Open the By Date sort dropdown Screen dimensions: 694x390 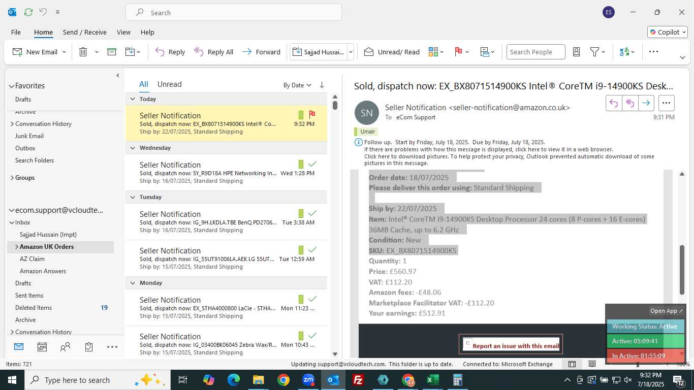(297, 85)
